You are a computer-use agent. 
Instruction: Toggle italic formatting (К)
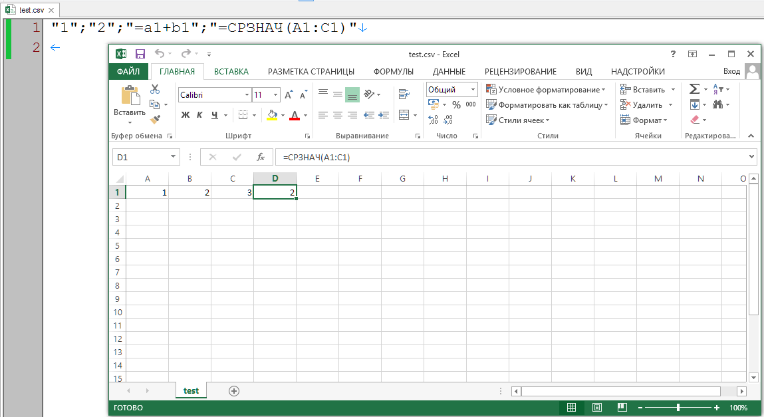point(200,115)
